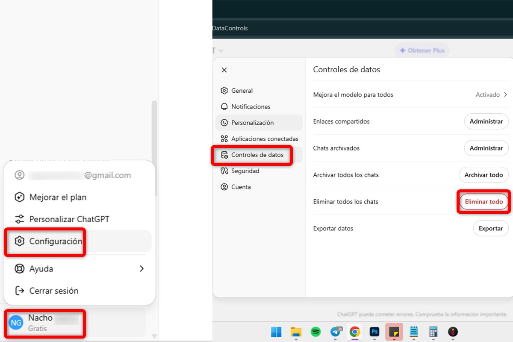Click the NG profile avatar

tap(16, 323)
